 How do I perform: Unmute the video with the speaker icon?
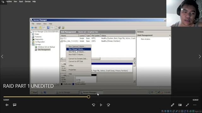click(7, 105)
